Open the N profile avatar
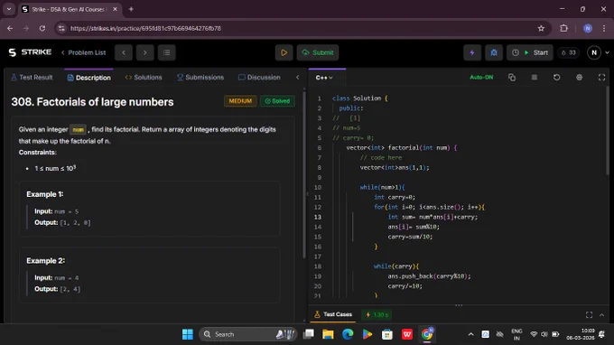 (x=594, y=52)
